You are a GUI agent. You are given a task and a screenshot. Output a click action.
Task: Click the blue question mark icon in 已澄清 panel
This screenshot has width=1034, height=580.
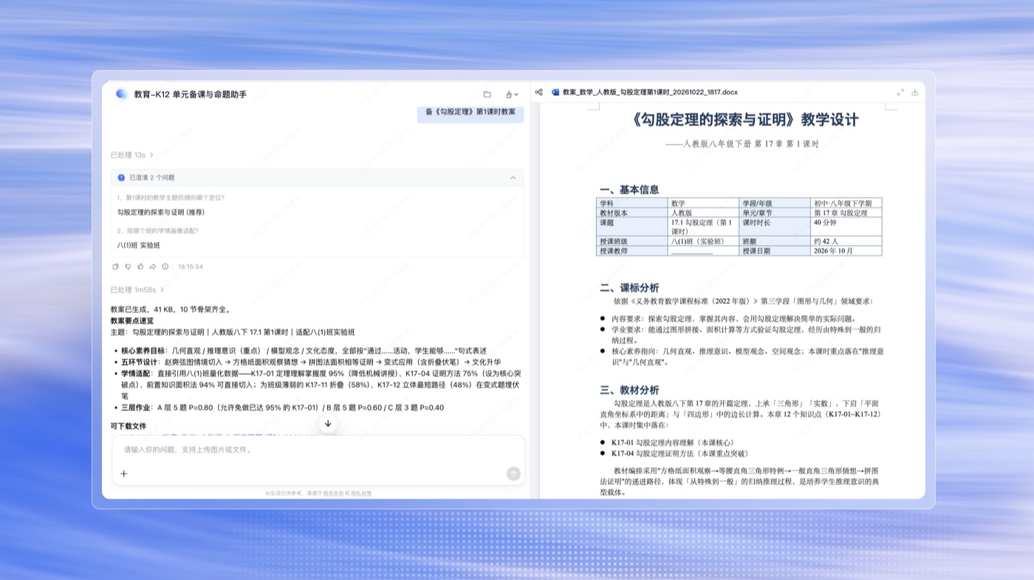(x=121, y=178)
